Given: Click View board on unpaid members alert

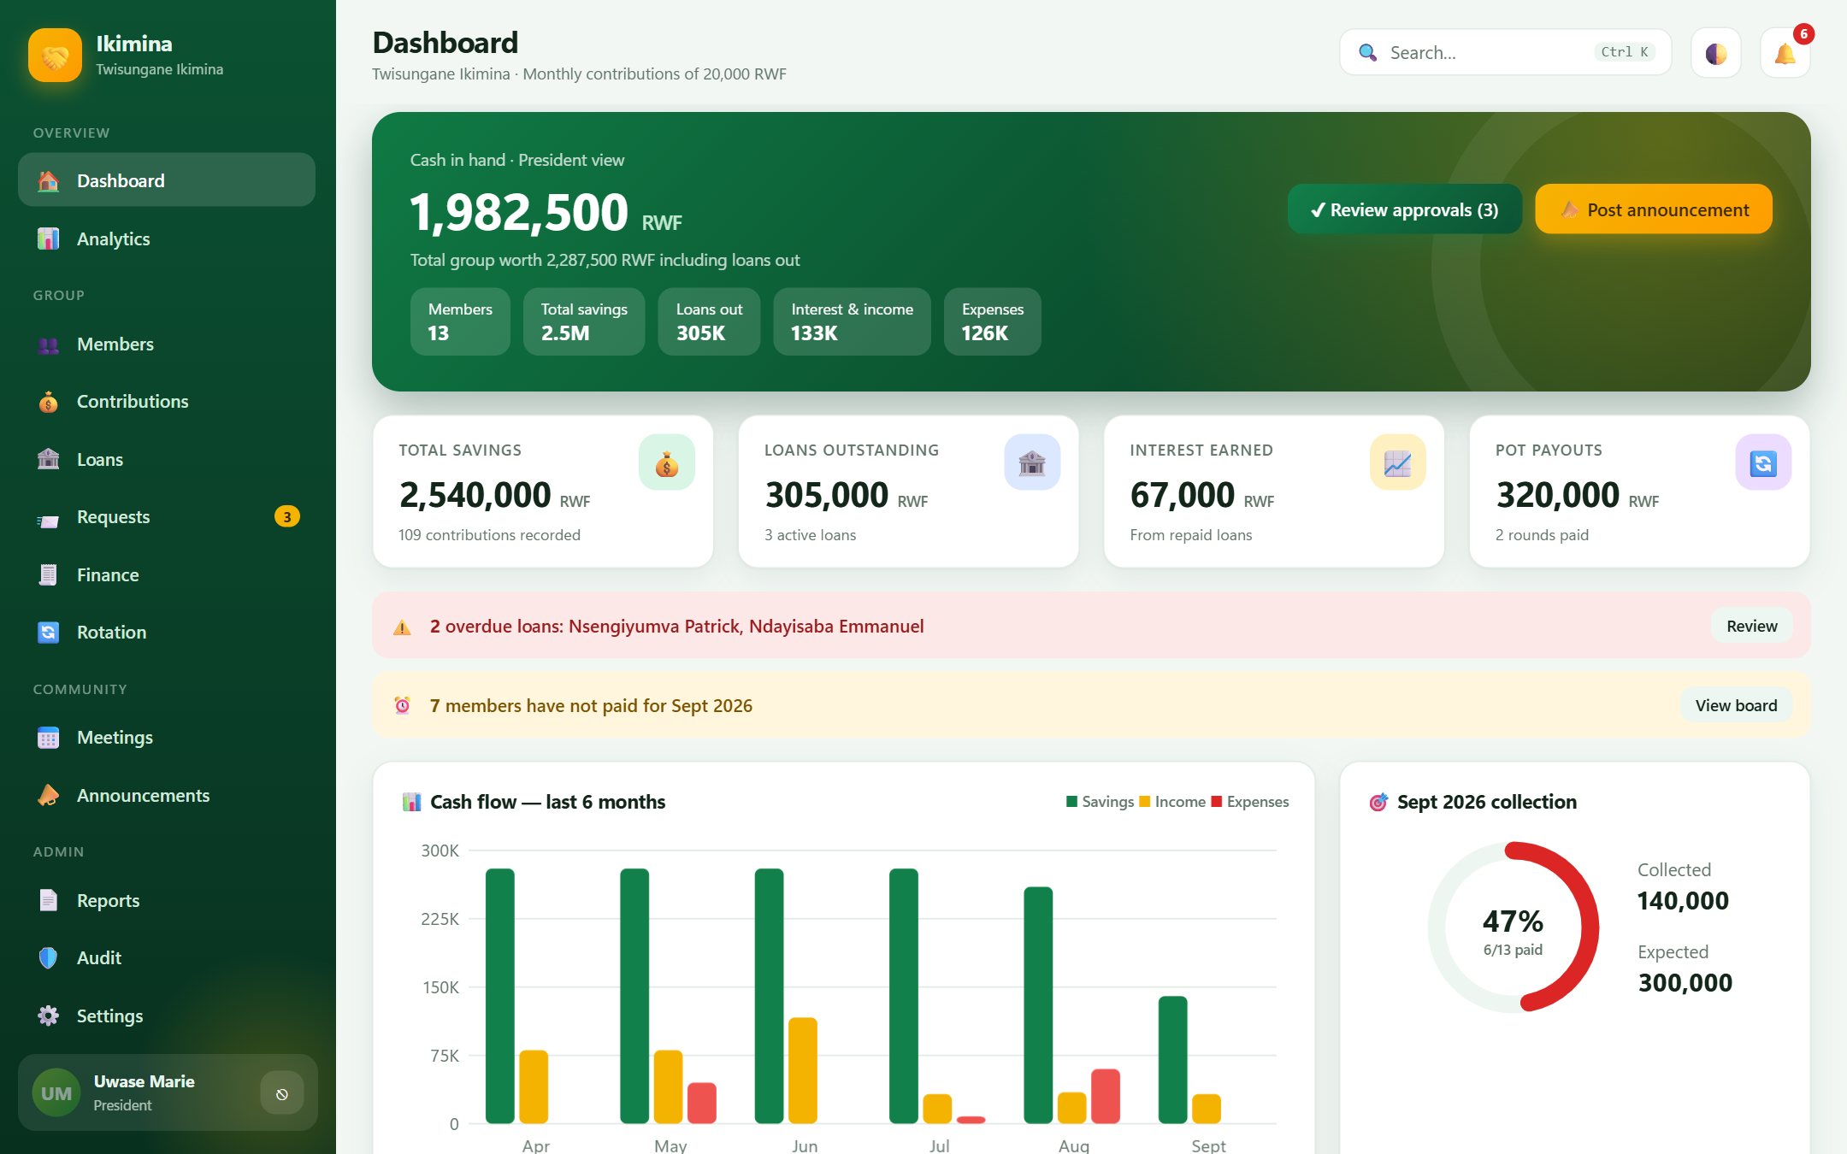Looking at the screenshot, I should [x=1736, y=705].
